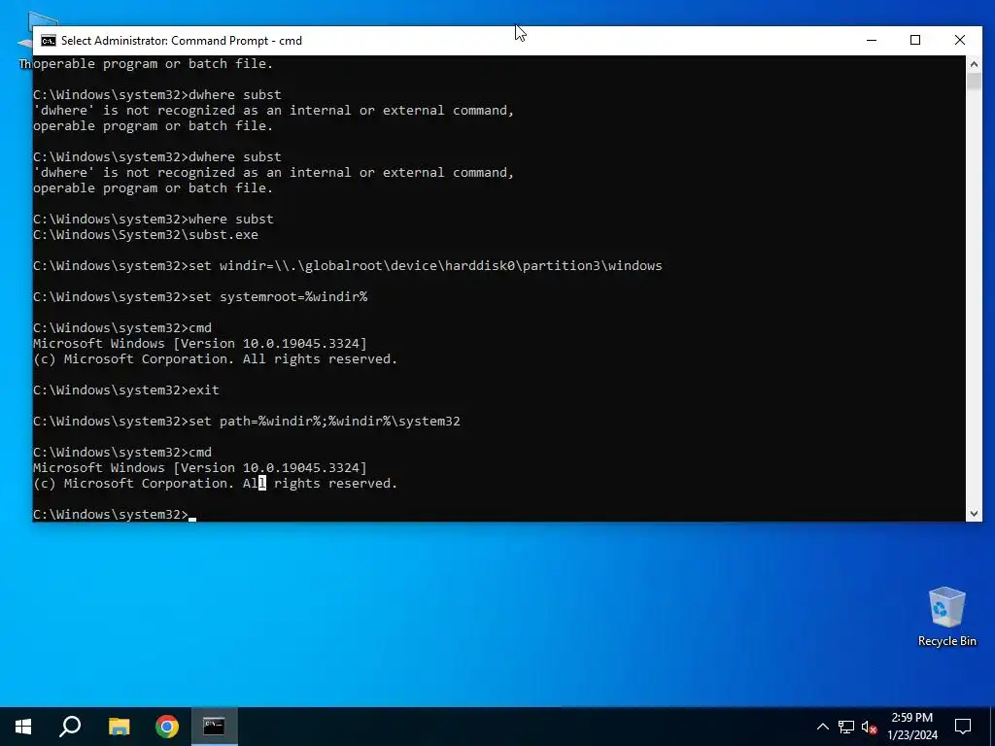
Task: Click the Command Prompt title bar text
Action: (x=182, y=41)
